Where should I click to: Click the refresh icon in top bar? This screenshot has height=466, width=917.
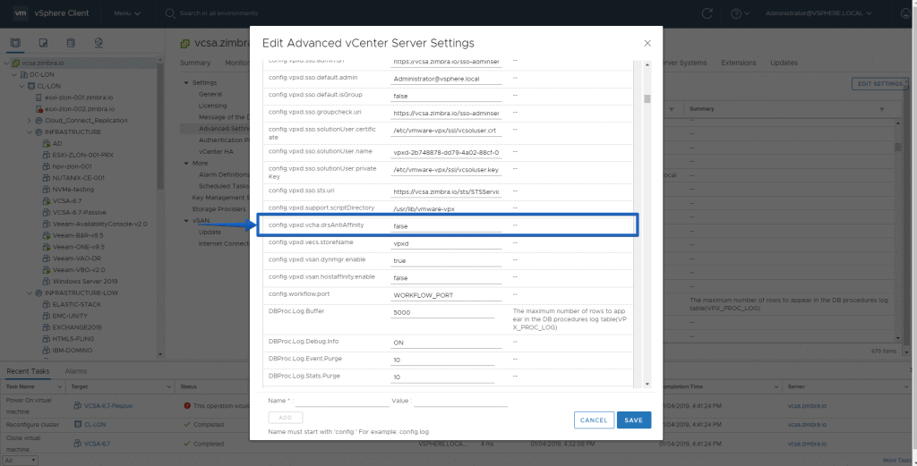[707, 13]
